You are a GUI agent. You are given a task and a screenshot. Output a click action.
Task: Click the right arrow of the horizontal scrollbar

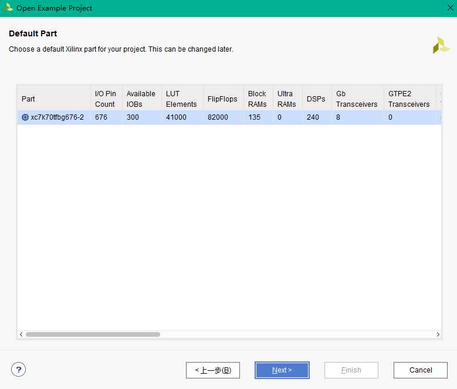(x=438, y=334)
